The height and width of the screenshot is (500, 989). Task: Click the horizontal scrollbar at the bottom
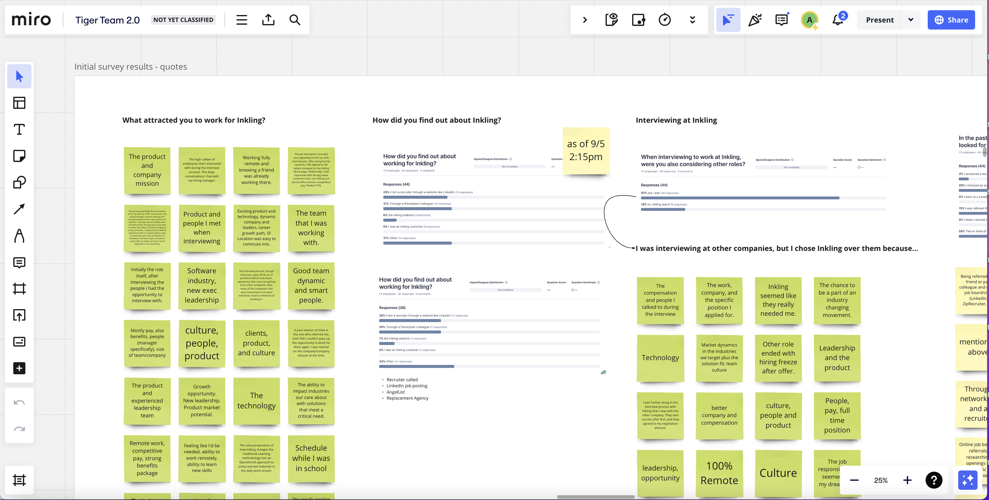click(595, 497)
